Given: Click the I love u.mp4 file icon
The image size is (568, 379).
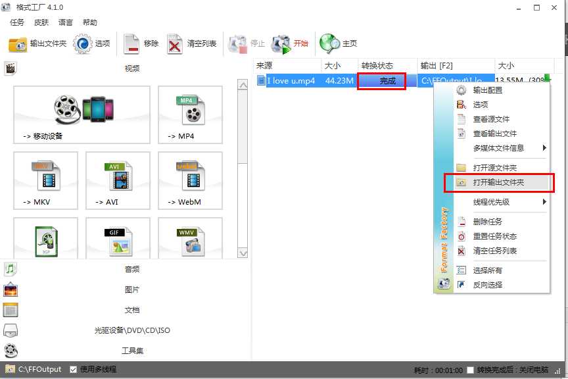Looking at the screenshot, I should click(261, 80).
